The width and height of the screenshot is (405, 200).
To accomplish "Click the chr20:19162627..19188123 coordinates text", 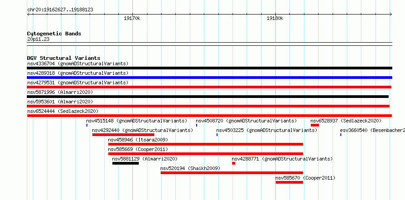I will (x=60, y=10).
